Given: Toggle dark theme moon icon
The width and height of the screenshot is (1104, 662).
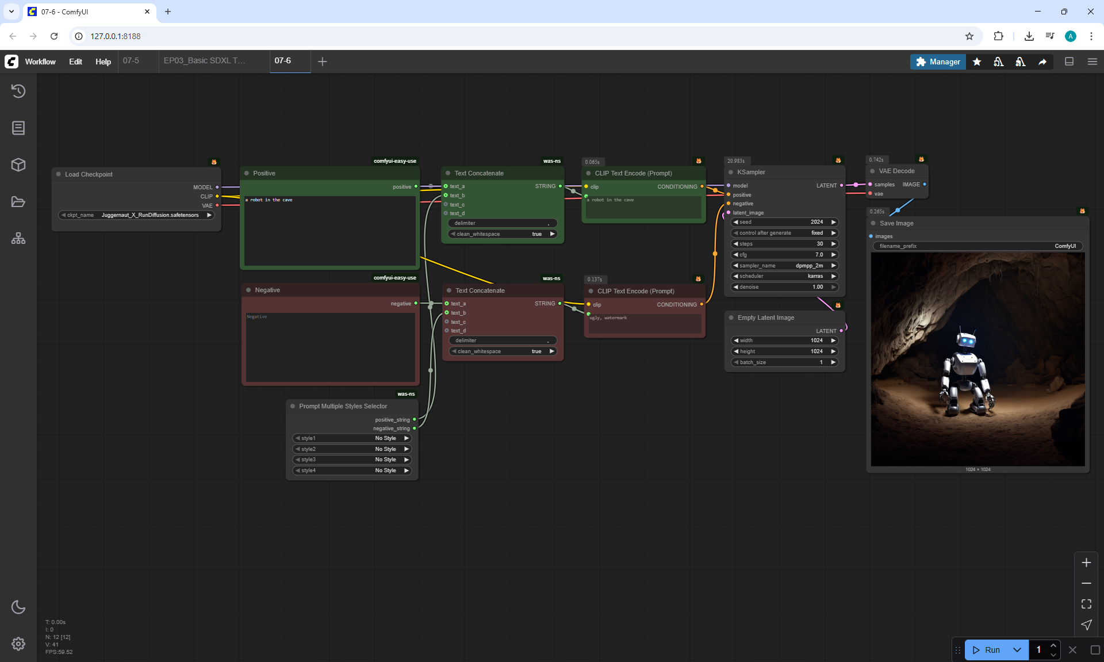Looking at the screenshot, I should point(18,607).
